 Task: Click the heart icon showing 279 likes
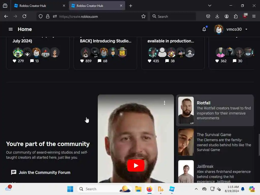(x=14, y=61)
